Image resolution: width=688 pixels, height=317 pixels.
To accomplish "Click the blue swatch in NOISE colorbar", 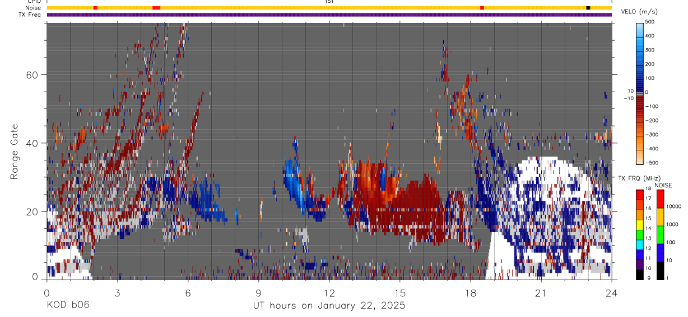I will (x=660, y=253).
